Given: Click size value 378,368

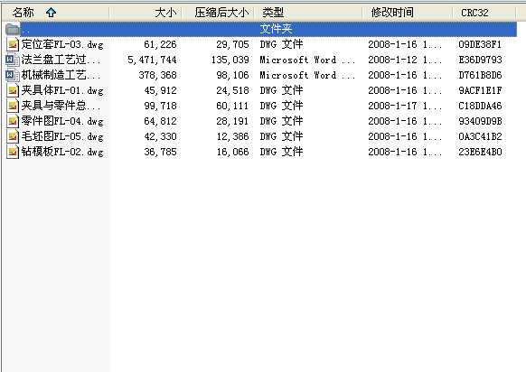Looking at the screenshot, I should [157, 75].
